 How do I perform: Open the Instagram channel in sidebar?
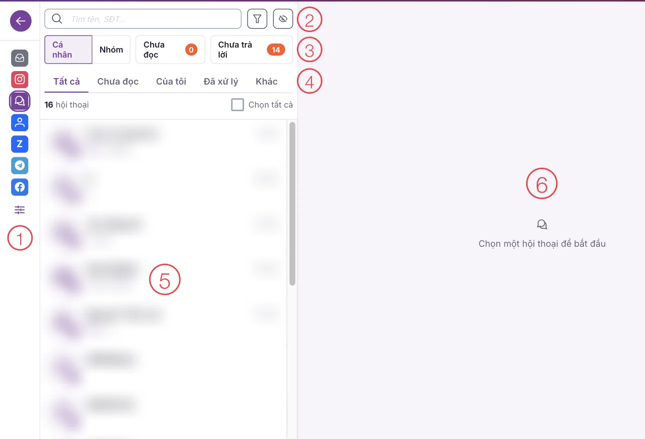click(20, 80)
